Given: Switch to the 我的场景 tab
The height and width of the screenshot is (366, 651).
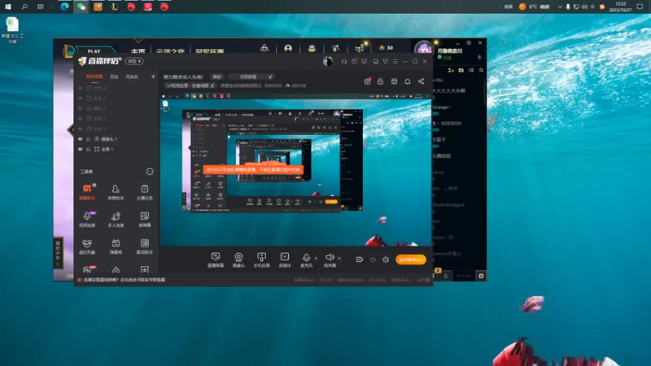Looking at the screenshot, I should [94, 76].
